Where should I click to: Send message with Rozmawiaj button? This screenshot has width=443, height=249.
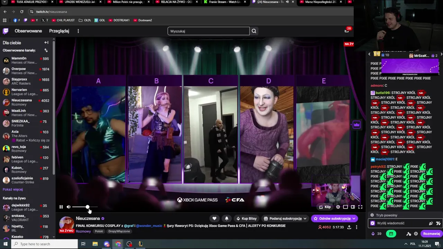[x=432, y=234]
